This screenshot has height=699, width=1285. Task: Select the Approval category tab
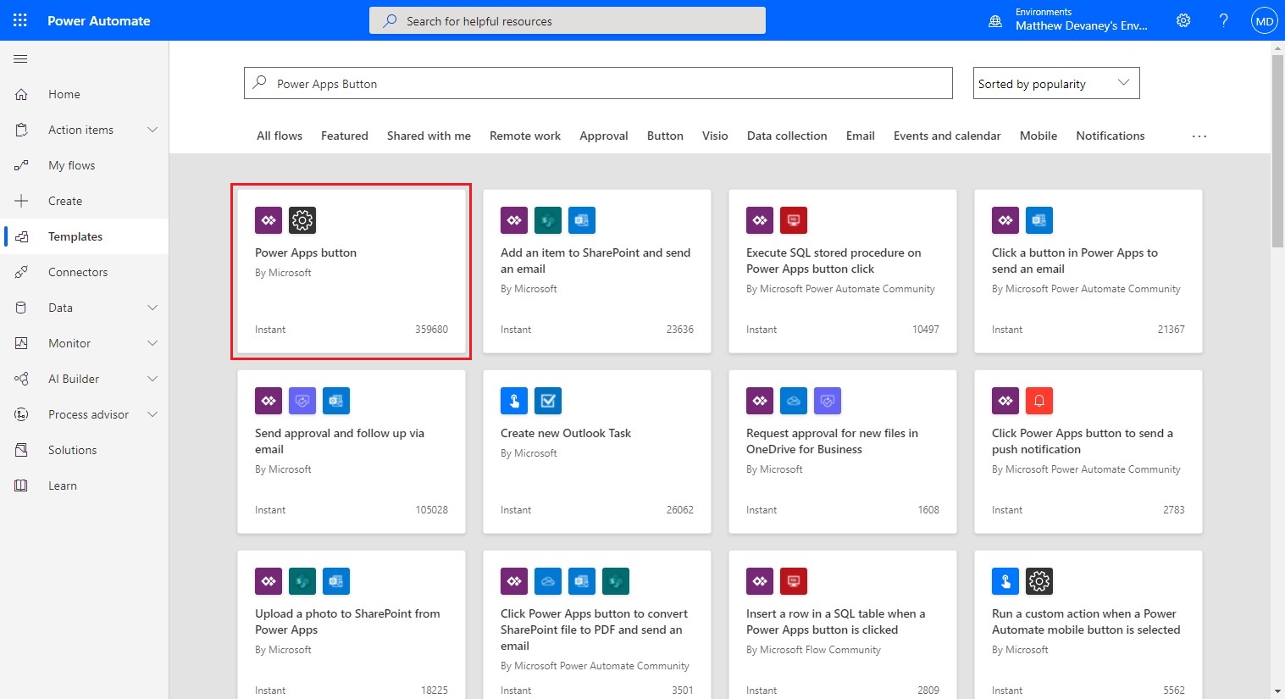coord(603,136)
